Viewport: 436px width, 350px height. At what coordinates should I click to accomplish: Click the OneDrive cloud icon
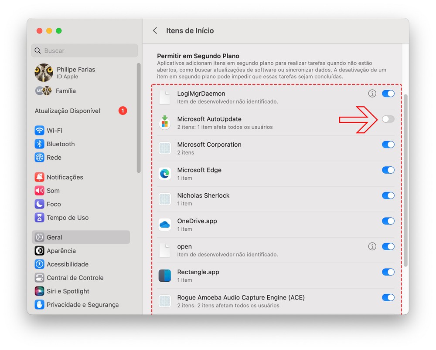[x=165, y=225]
